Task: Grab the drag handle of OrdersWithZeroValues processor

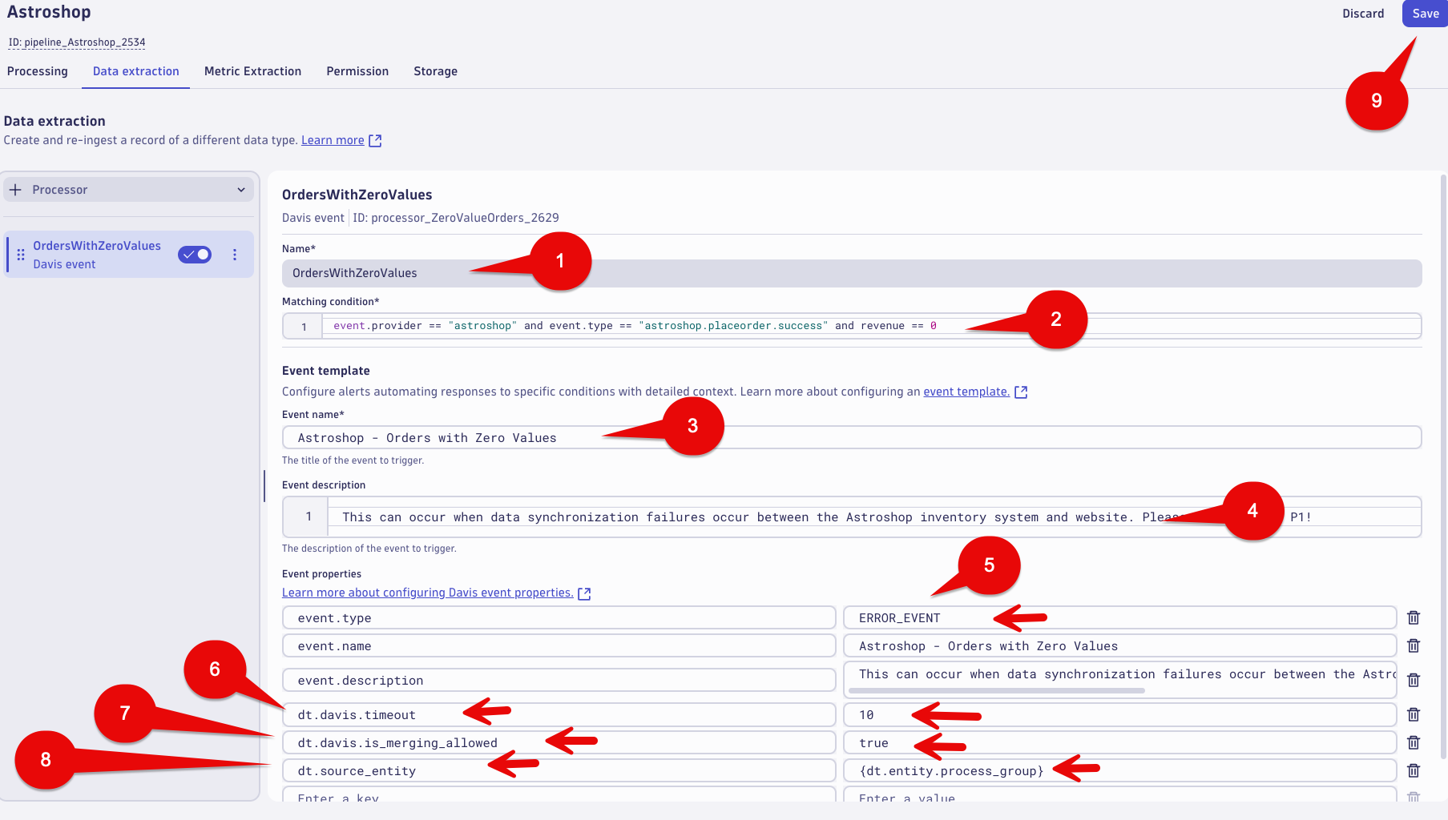Action: [21, 255]
